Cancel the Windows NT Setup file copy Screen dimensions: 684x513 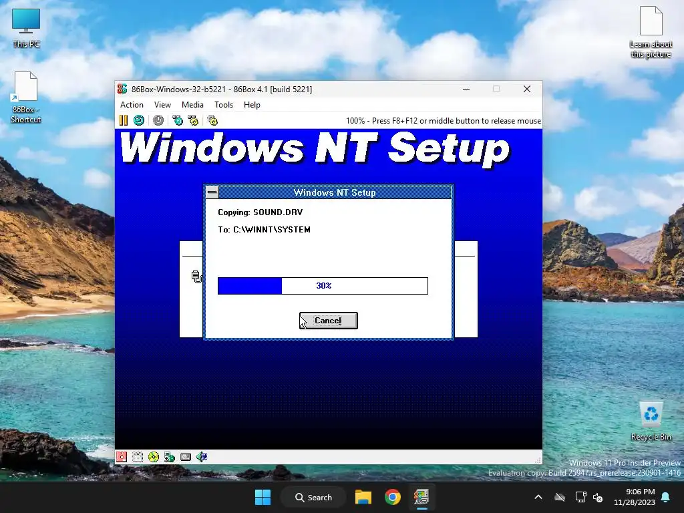[x=329, y=321]
